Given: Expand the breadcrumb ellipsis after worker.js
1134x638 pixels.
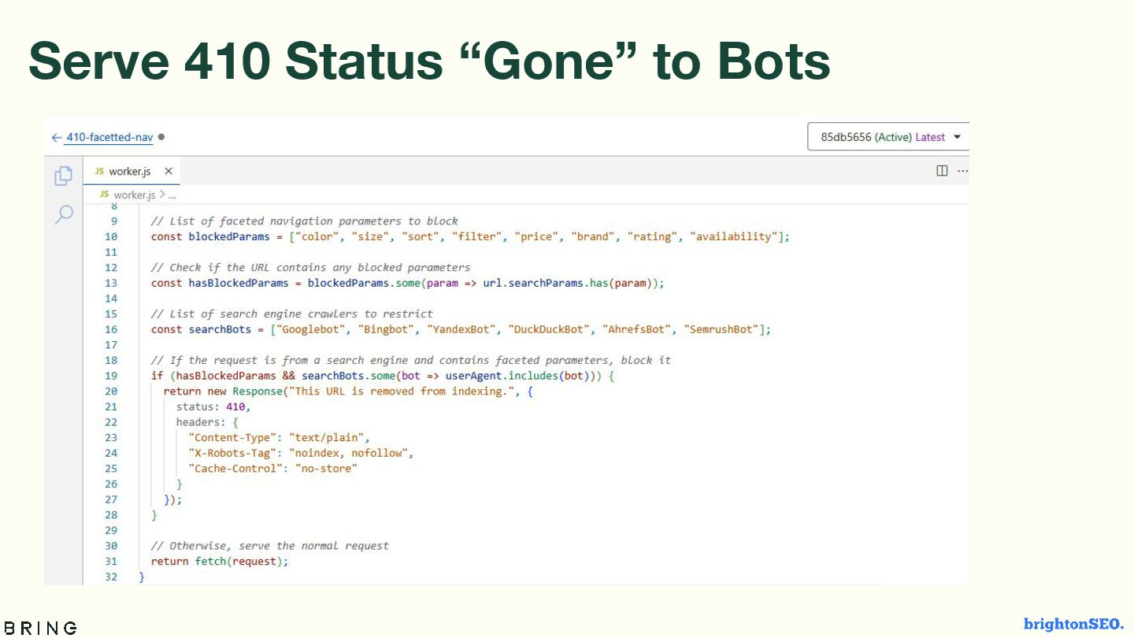Looking at the screenshot, I should point(172,195).
